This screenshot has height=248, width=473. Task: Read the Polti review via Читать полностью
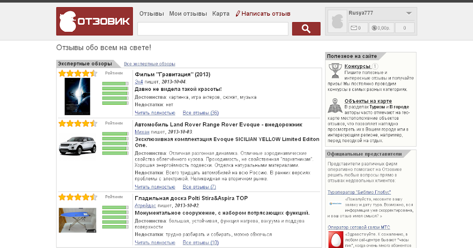[x=155, y=242]
